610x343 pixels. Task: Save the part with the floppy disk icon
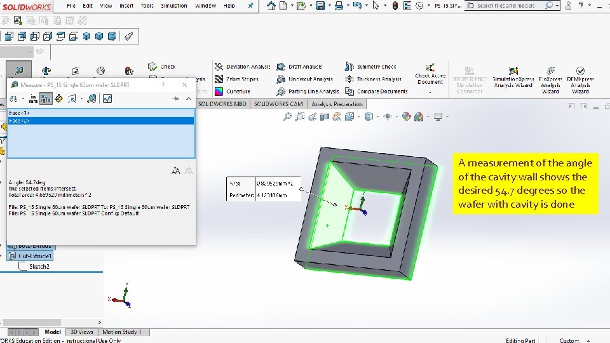tap(320, 6)
